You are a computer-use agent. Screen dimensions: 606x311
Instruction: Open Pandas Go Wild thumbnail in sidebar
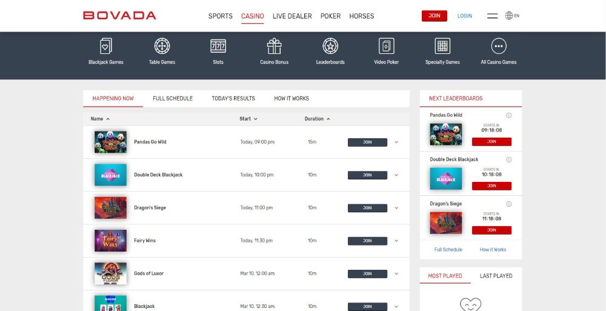[x=446, y=134]
